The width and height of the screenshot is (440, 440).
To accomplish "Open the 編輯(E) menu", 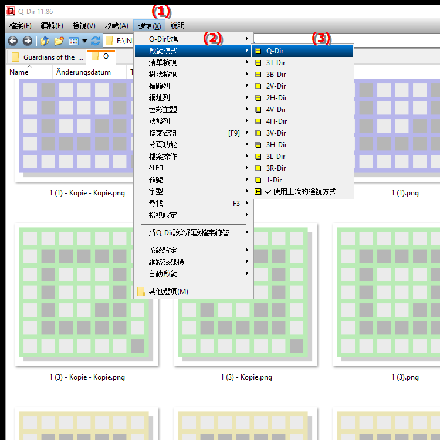I will [x=52, y=26].
